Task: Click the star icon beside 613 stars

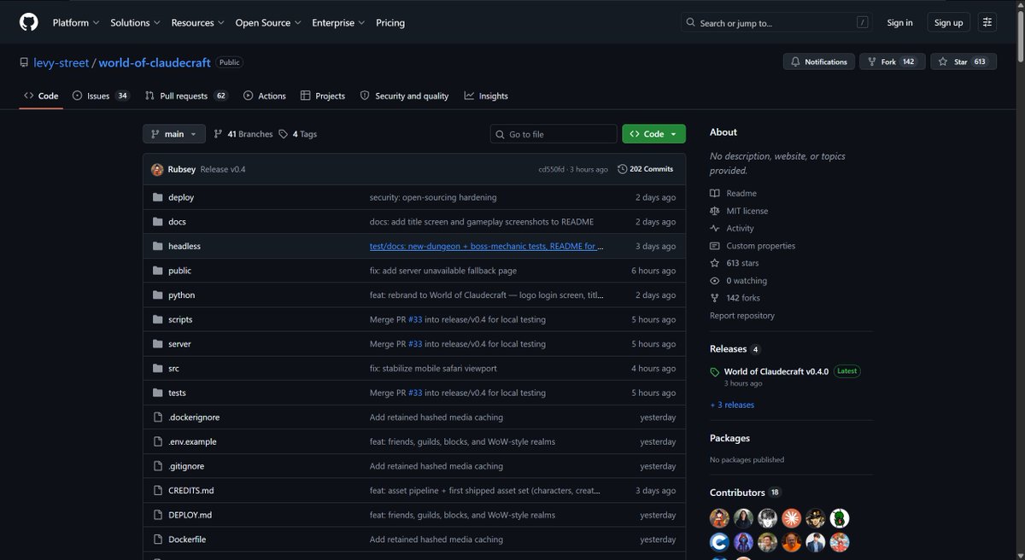Action: pos(715,263)
